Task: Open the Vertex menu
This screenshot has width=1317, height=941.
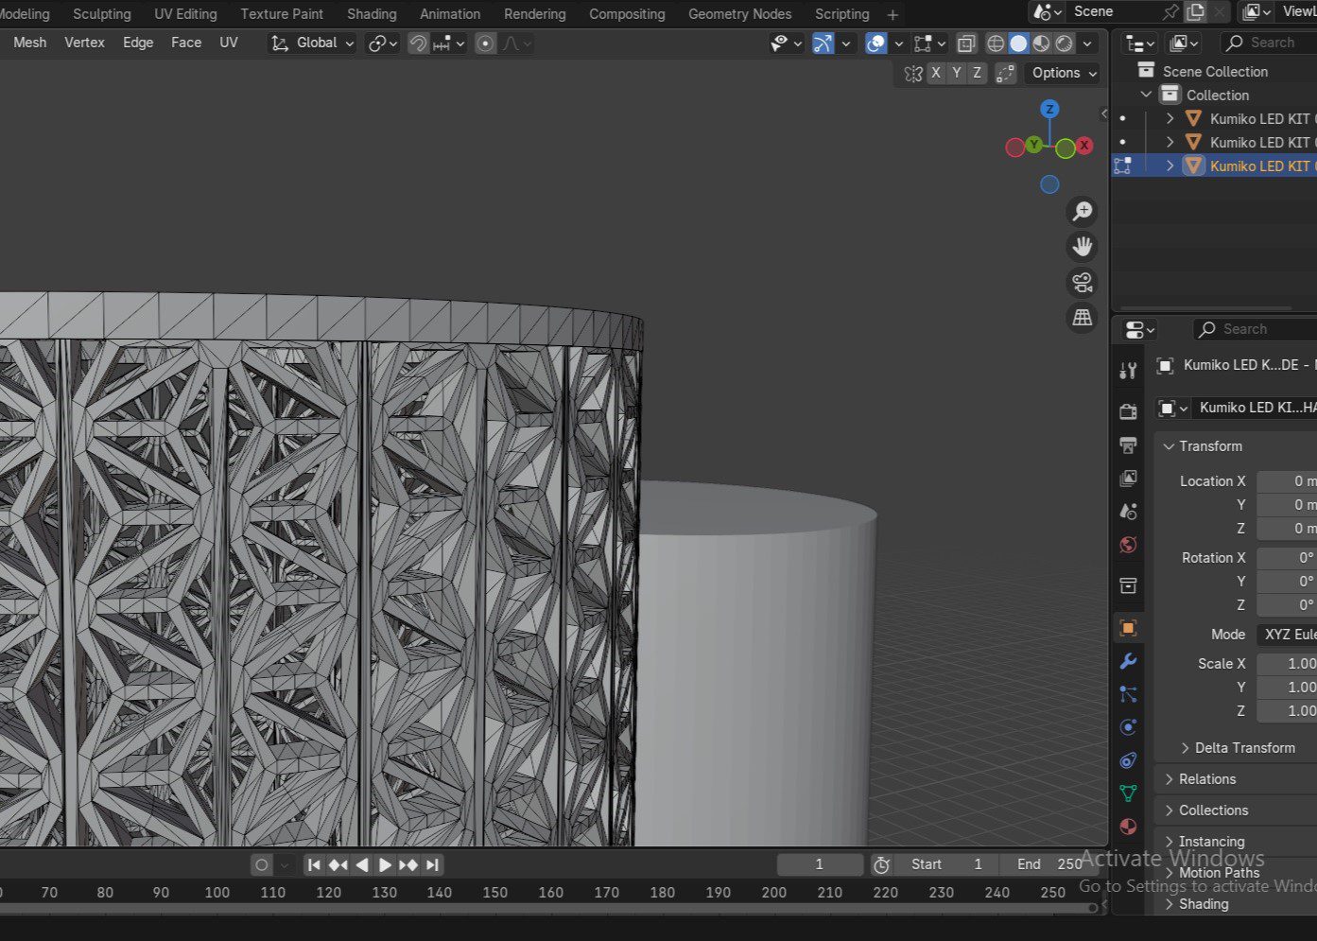Action: (84, 43)
